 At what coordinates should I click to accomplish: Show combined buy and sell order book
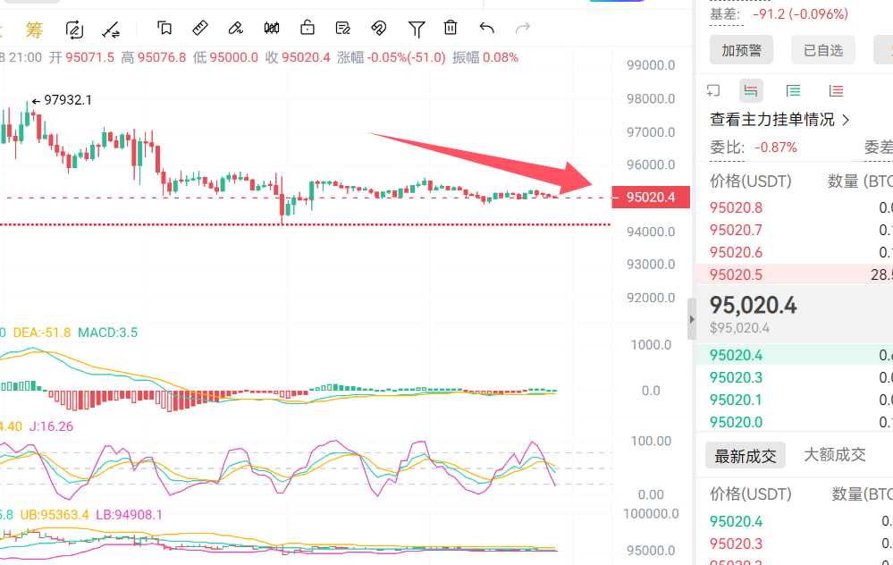(751, 90)
